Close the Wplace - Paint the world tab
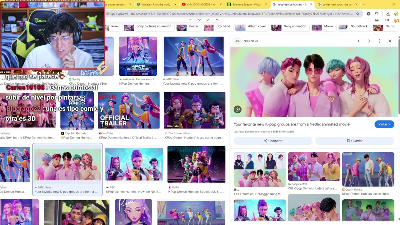Screen dimensions: 400x225 click(x=175, y=4)
